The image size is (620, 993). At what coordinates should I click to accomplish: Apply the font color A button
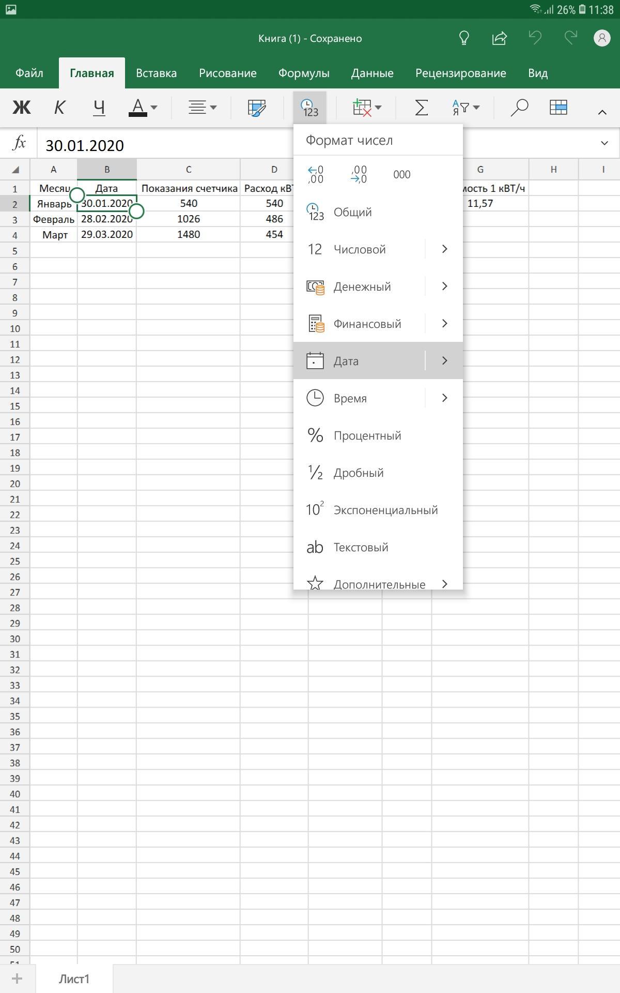(138, 108)
